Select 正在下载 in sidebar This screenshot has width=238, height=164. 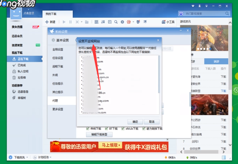point(25,59)
